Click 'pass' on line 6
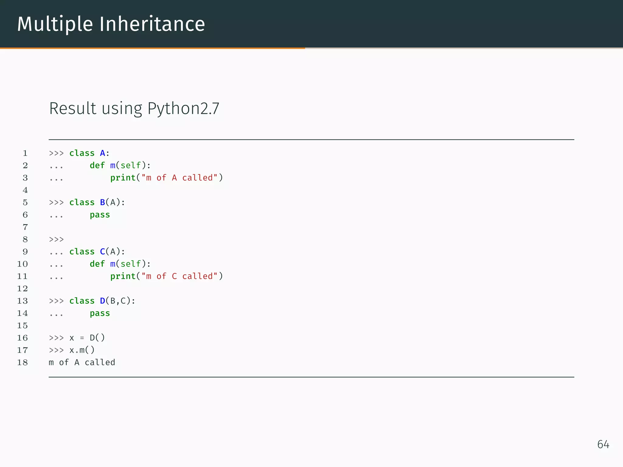This screenshot has height=467, width=623. point(100,215)
